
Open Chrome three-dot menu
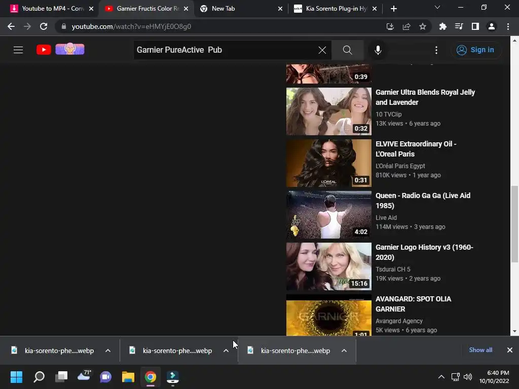508,26
